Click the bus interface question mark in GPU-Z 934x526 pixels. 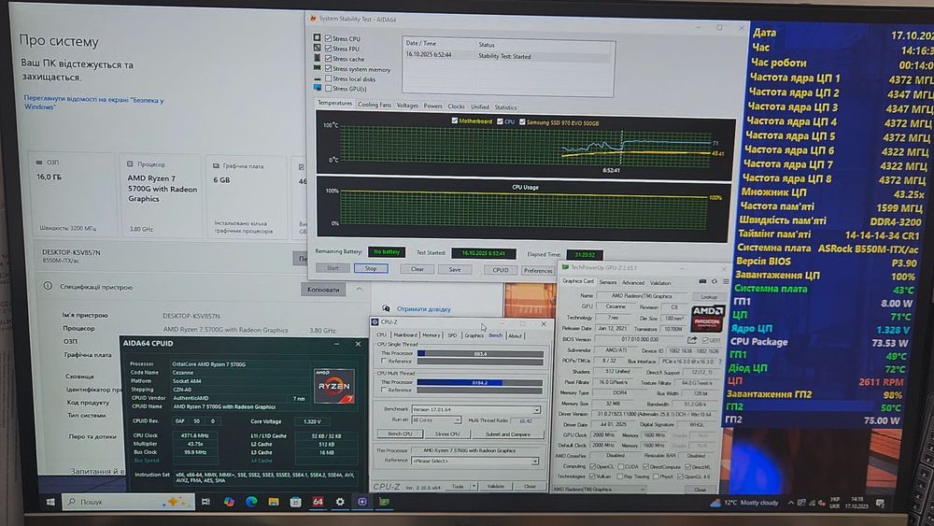point(719,361)
